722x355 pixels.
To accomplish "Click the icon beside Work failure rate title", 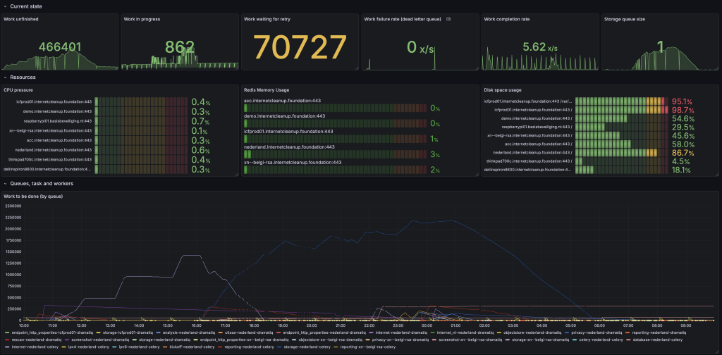I will [449, 19].
